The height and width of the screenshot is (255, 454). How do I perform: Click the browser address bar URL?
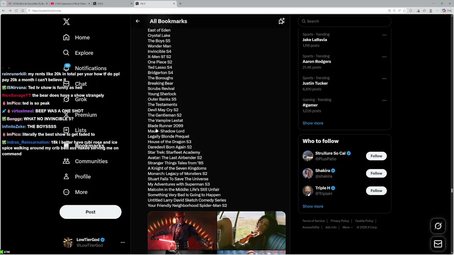pyautogui.click(x=46, y=11)
